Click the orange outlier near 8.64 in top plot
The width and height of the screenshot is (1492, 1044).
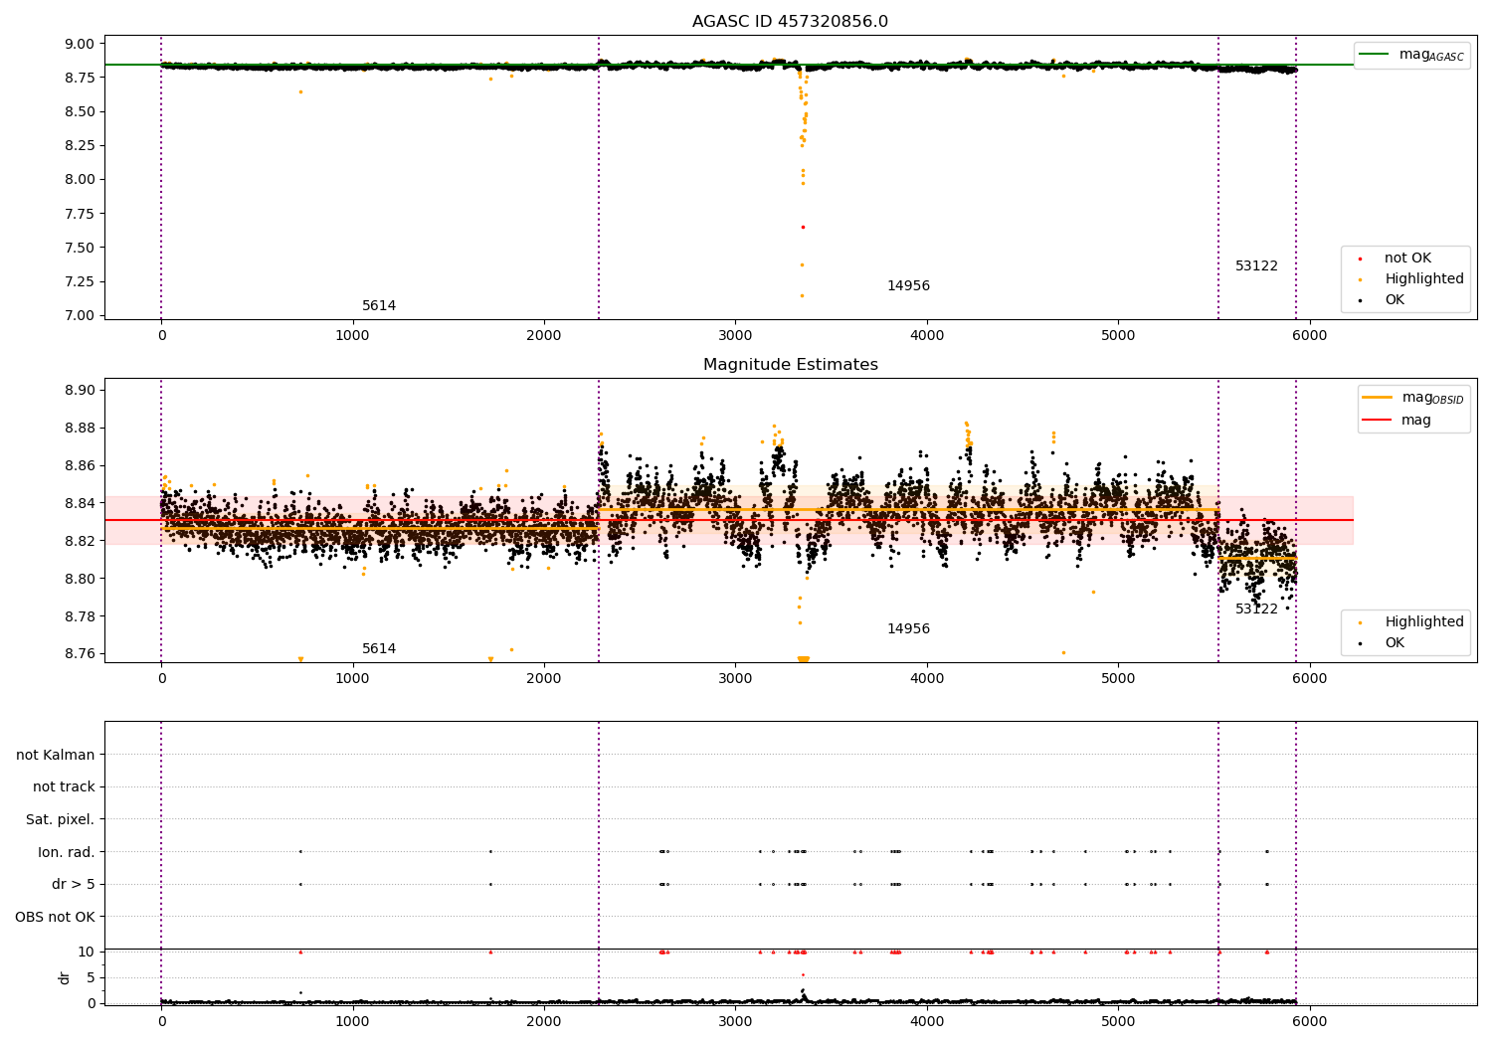point(300,91)
